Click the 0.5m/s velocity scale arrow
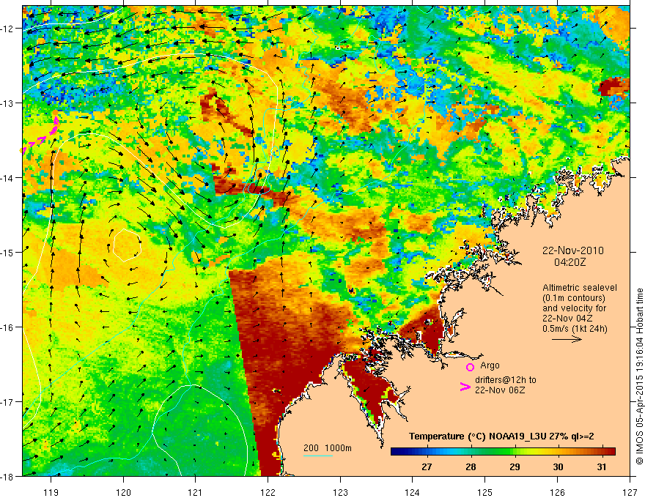The width and height of the screenshot is (645, 498). tap(567, 339)
